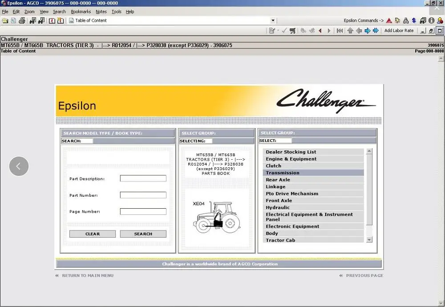The width and height of the screenshot is (445, 307).
Task: Open the File menu
Action: coord(5,12)
